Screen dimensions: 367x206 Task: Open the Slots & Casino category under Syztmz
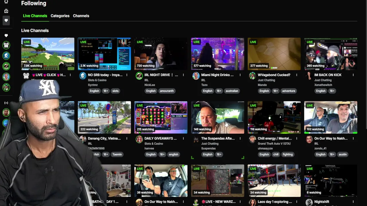coord(97,80)
